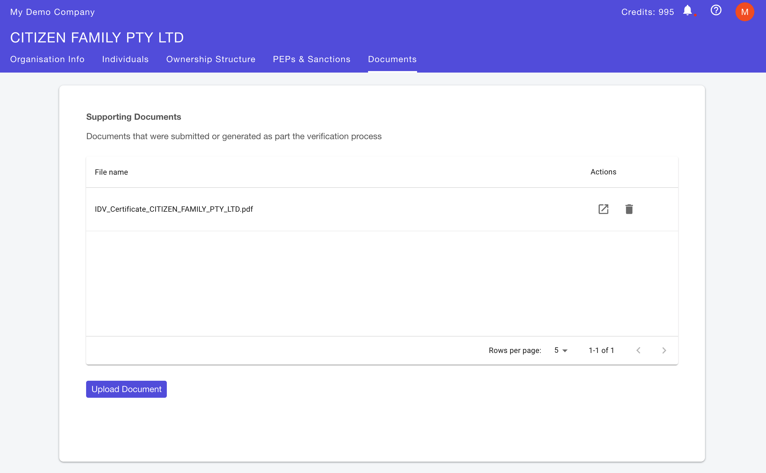Screen dimensions: 766x473
Task: Switch to Organisation Info tab
Action: (x=47, y=59)
